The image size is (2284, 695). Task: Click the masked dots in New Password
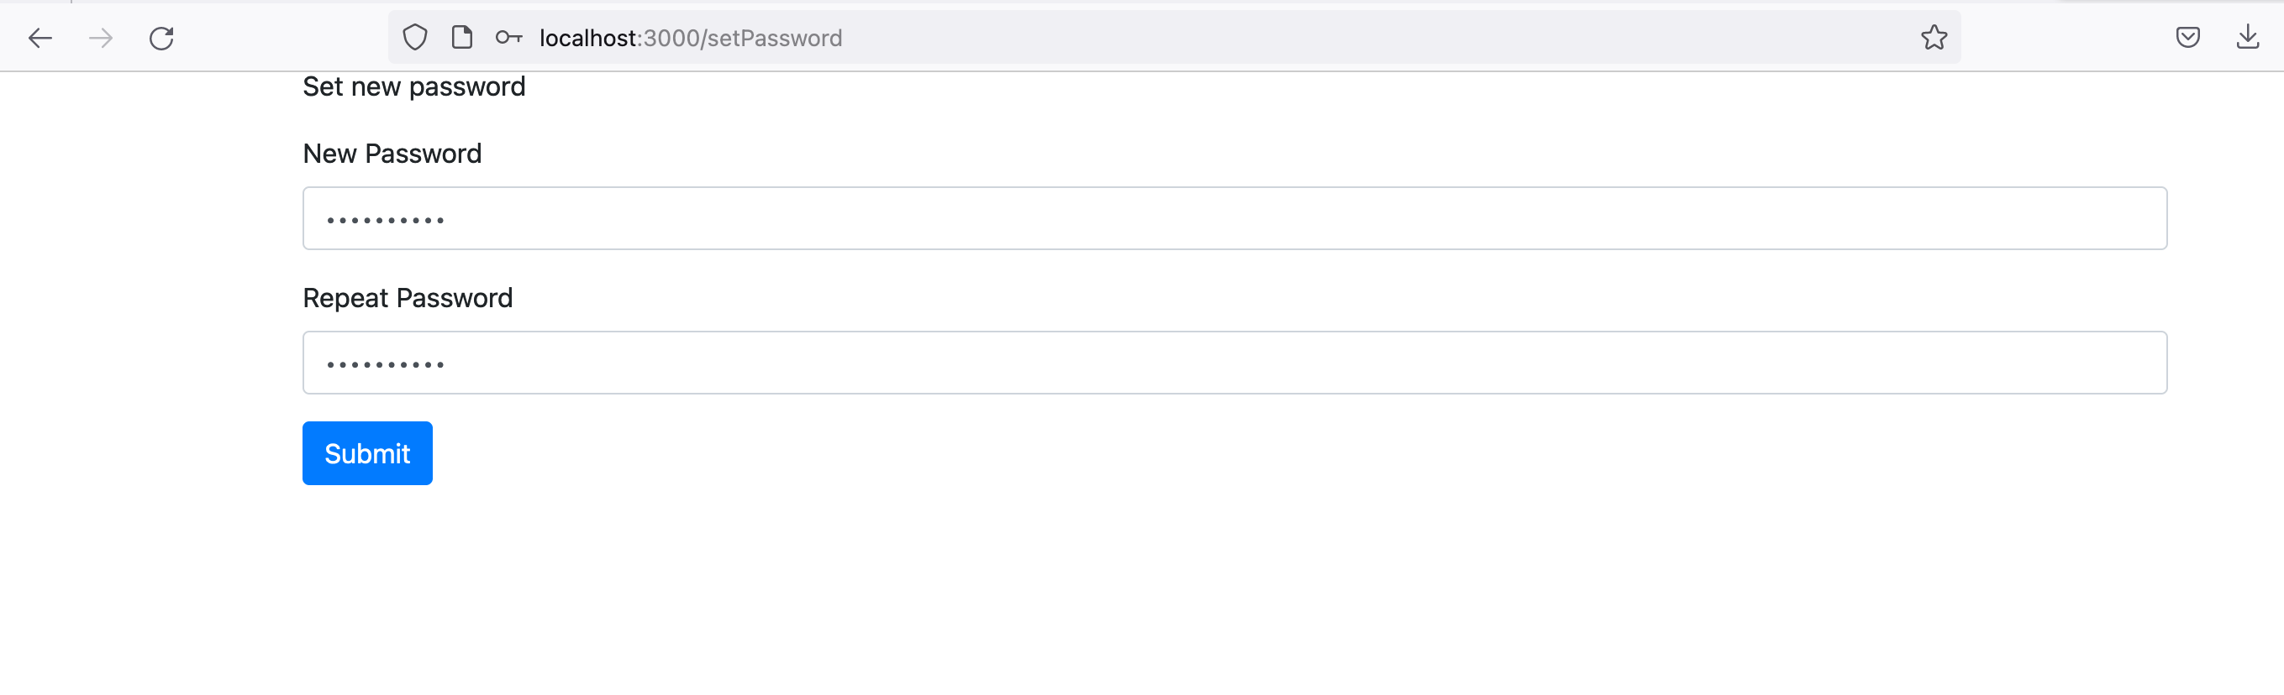click(385, 220)
